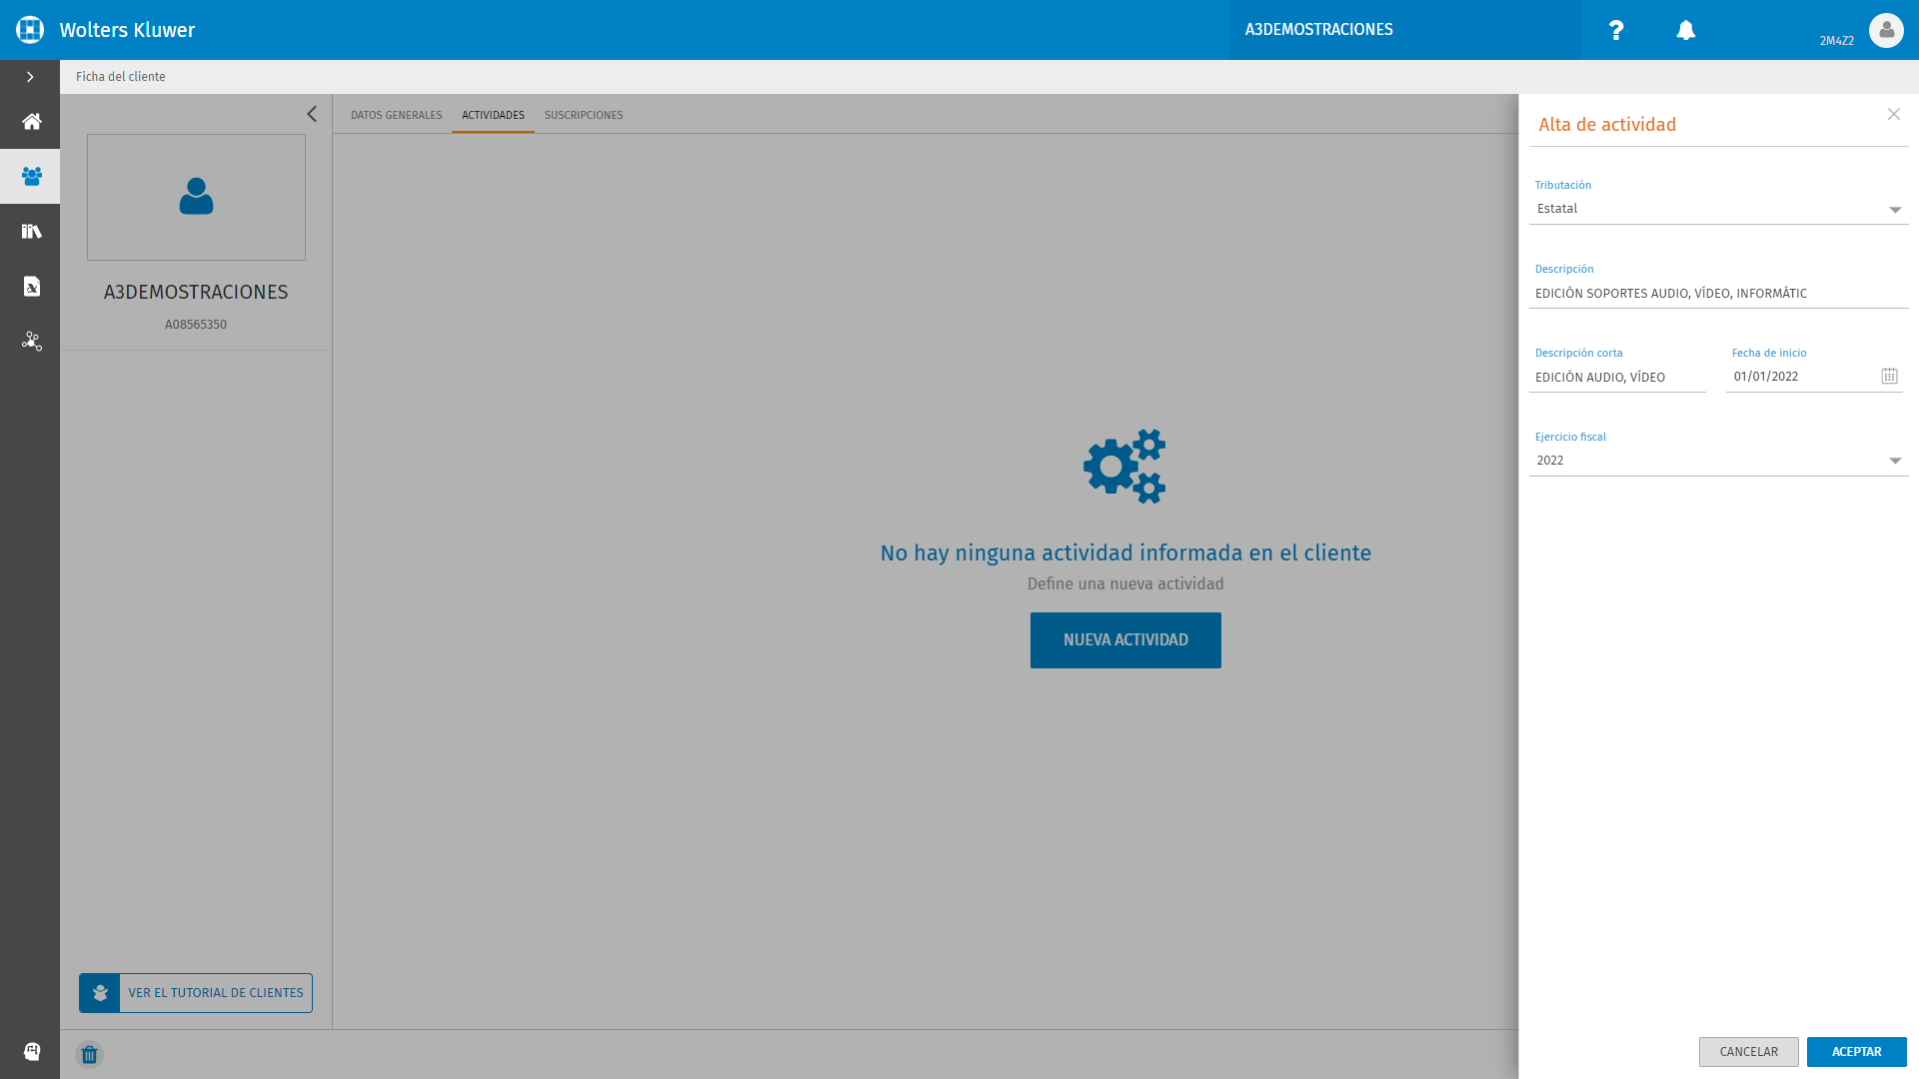This screenshot has width=1919, height=1079.
Task: Select the Actividades tab
Action: [493, 115]
